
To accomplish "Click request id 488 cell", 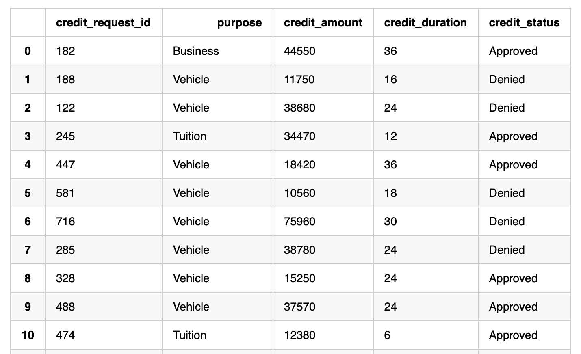I will (x=65, y=307).
